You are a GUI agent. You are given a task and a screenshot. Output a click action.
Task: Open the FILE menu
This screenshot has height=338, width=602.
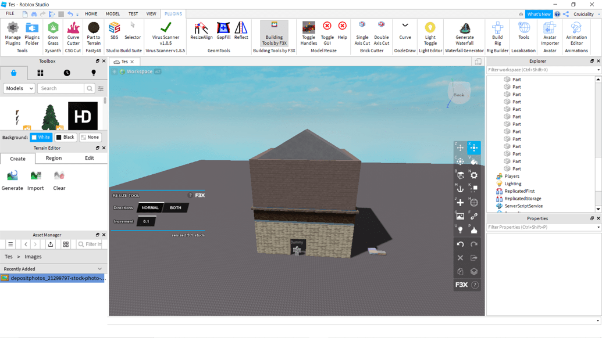coord(10,14)
